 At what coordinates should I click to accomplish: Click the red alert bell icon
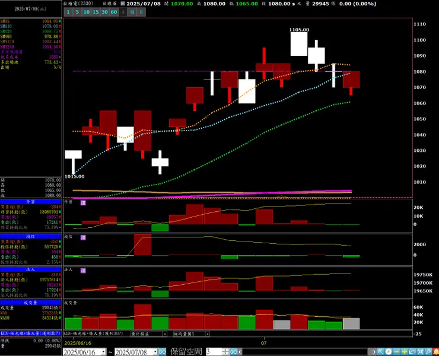435,352
